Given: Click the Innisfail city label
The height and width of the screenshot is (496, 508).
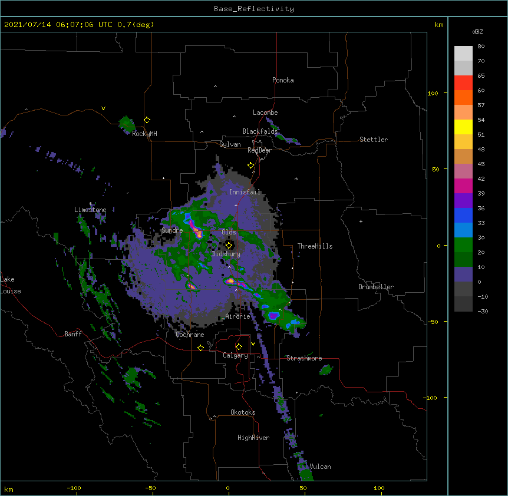Looking at the screenshot, I should click(x=245, y=192).
